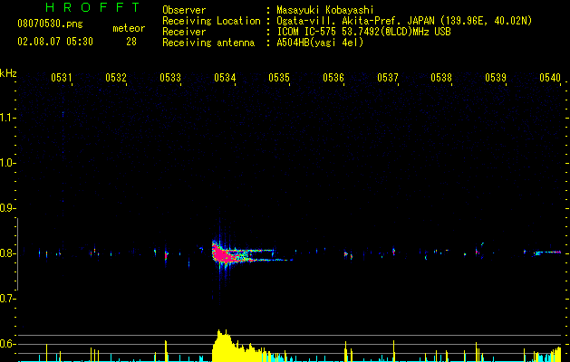Click the 1.0 kHz axis label
570x362 pixels.
(6, 163)
